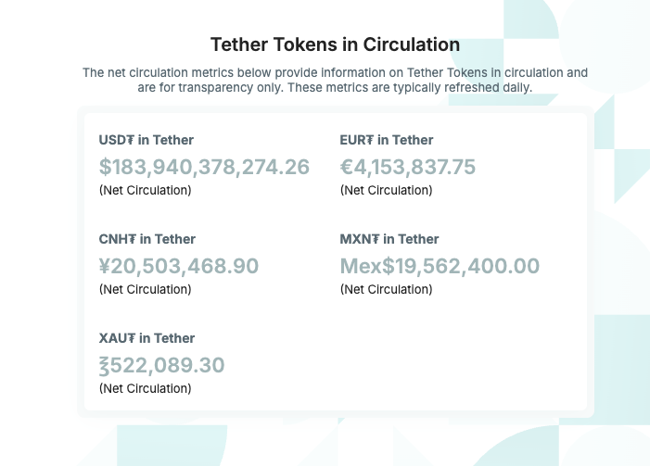
Task: Click the ¥20,503,468.90 amount
Action: 179,266
